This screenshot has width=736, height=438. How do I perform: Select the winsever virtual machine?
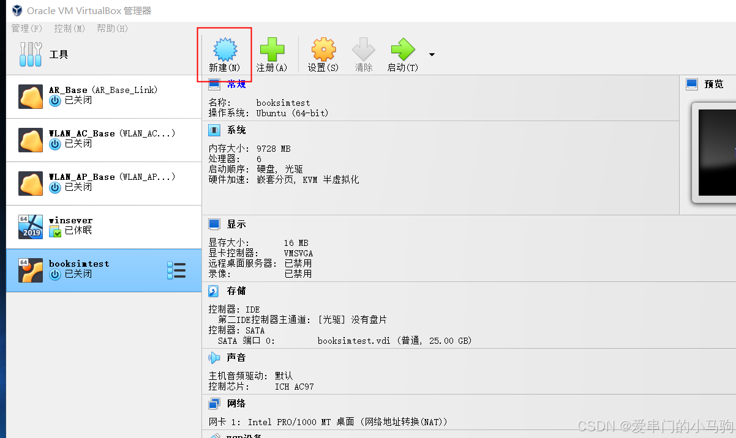pos(103,227)
